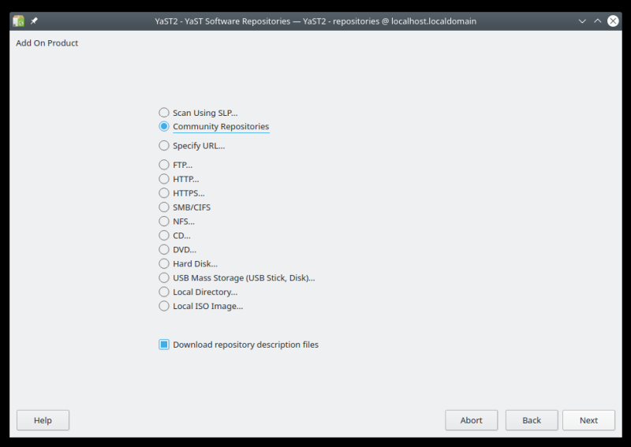Screen dimensions: 631x447
Task: Maximize the YaST2 window
Action: [x=598, y=21]
